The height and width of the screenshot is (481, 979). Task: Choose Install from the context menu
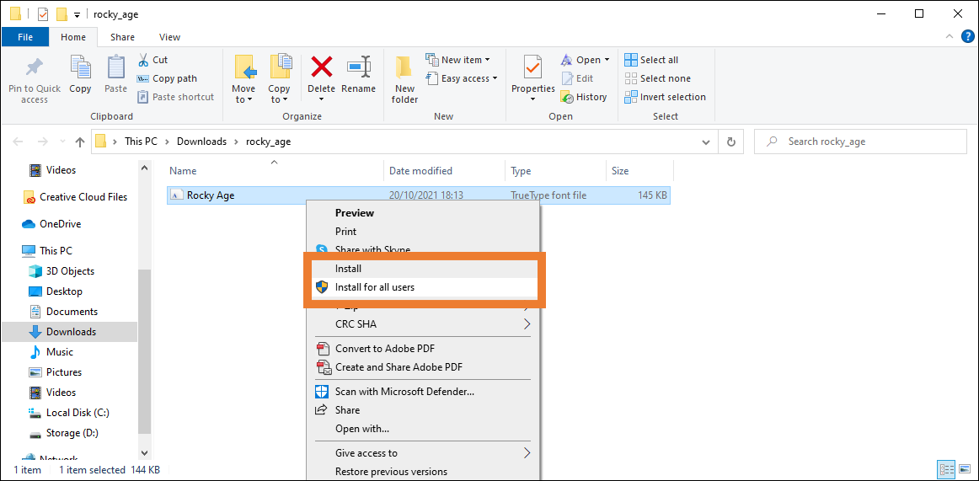coord(348,269)
